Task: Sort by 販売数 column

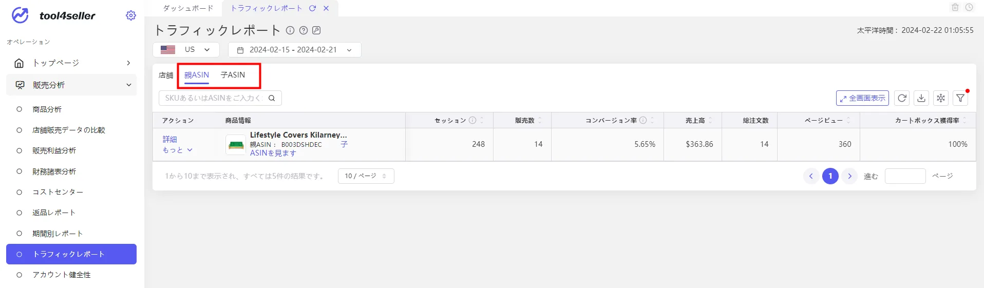Action: [x=540, y=120]
